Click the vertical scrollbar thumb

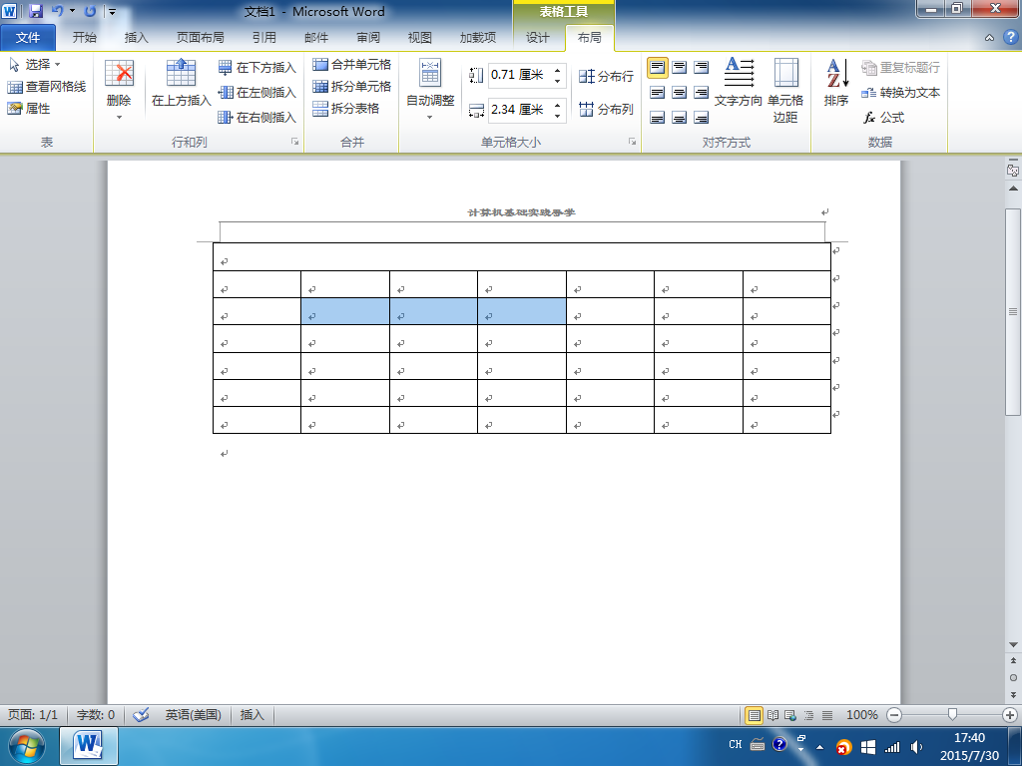[1013, 311]
